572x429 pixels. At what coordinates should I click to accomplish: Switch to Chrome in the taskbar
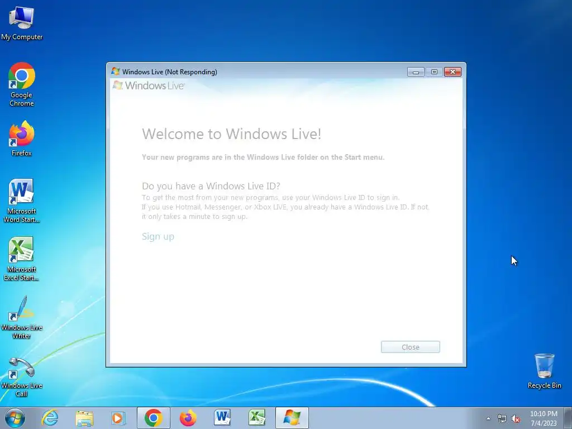click(x=154, y=418)
